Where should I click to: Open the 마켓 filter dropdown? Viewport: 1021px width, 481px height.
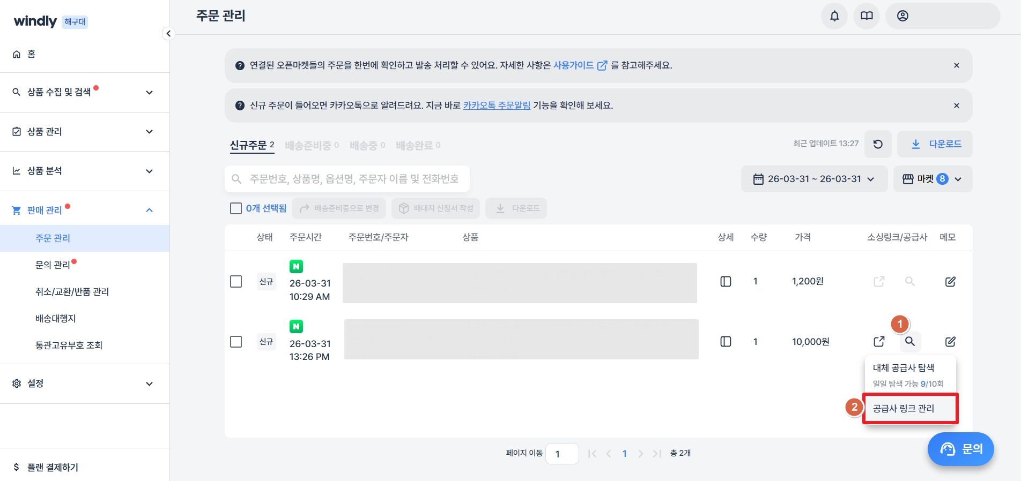click(x=932, y=179)
